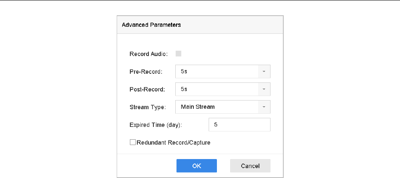400x178 pixels.
Task: Open the Stream Type dropdown arrow
Action: tap(264, 107)
